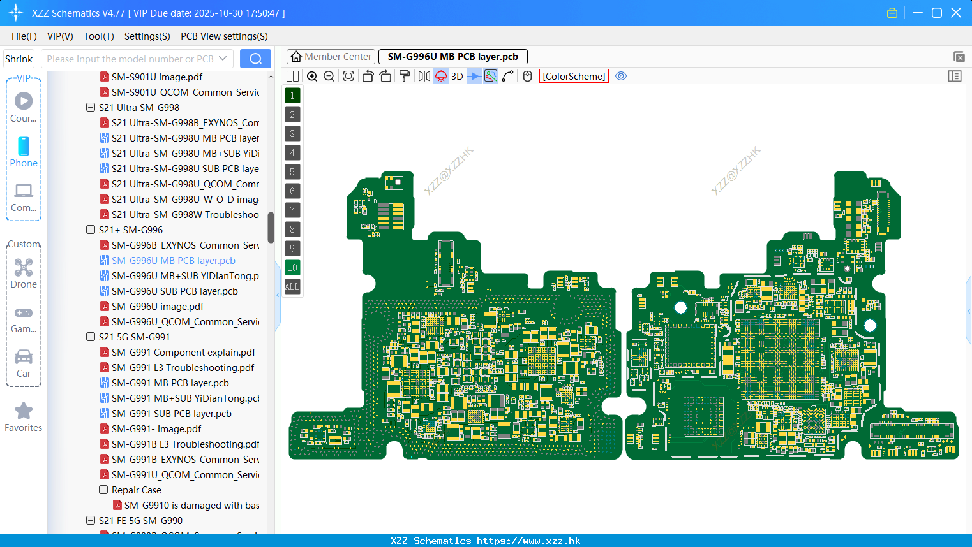This screenshot has width=972, height=547.
Task: Click the blue search button
Action: click(255, 59)
